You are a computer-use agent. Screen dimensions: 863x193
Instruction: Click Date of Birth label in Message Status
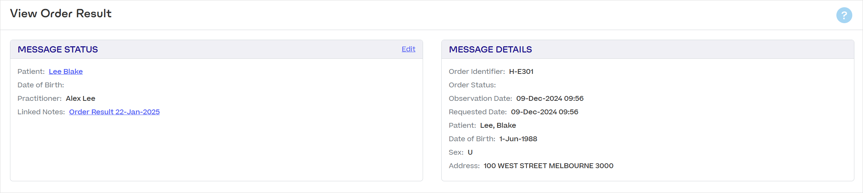tap(41, 85)
